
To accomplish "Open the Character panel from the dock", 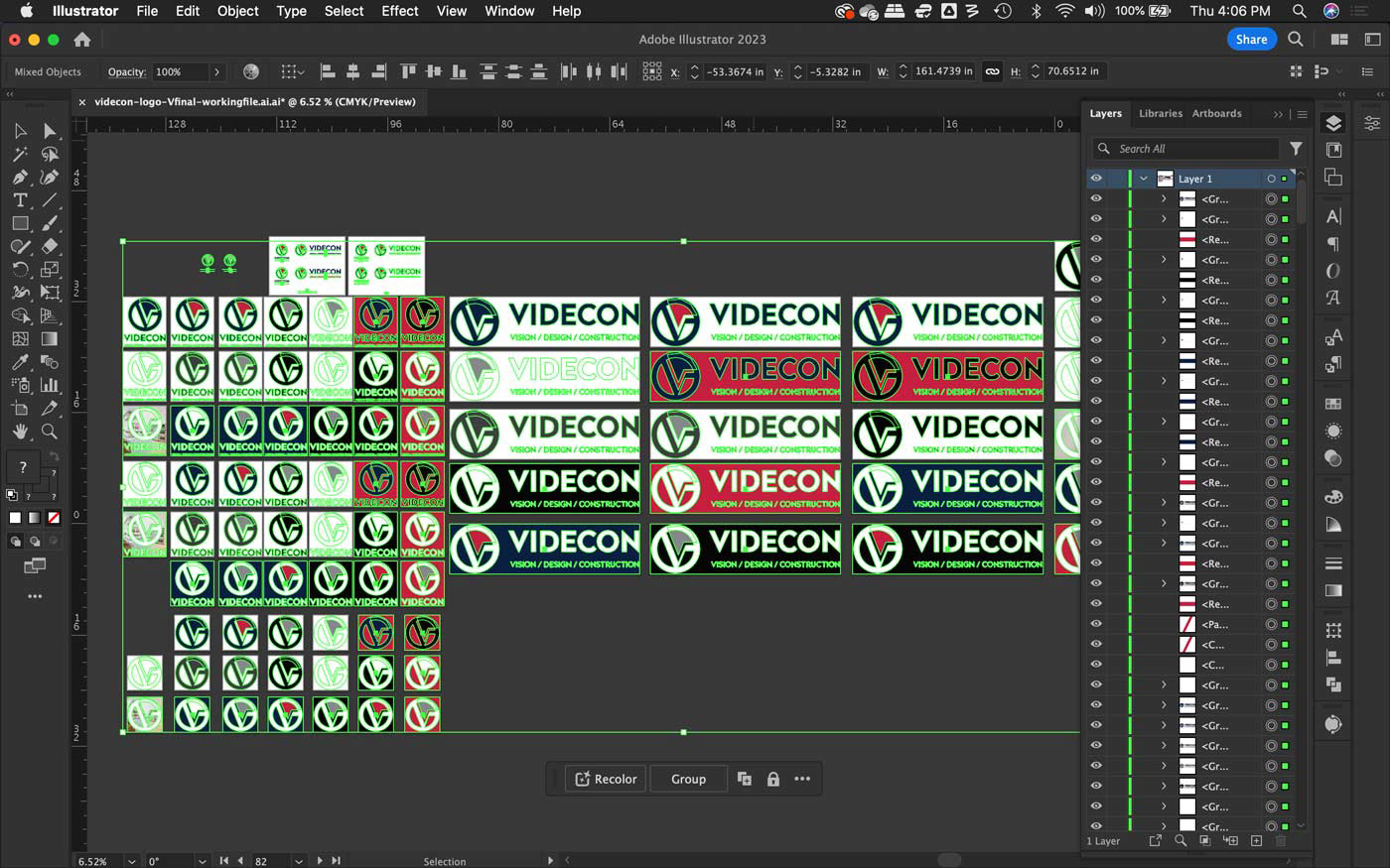I will coord(1333,216).
